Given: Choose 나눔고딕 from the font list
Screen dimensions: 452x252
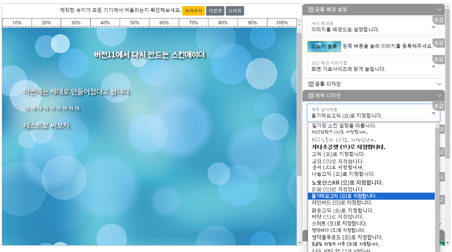Looking at the screenshot, I should [343, 174].
